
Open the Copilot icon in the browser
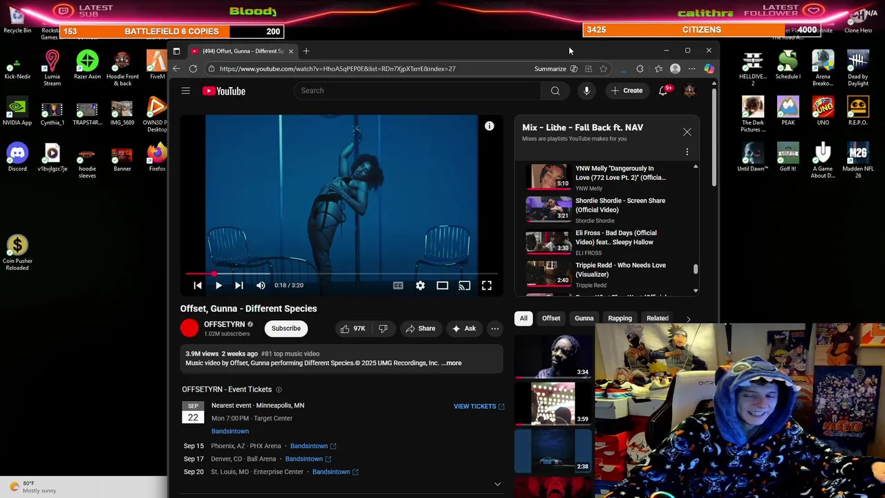709,68
